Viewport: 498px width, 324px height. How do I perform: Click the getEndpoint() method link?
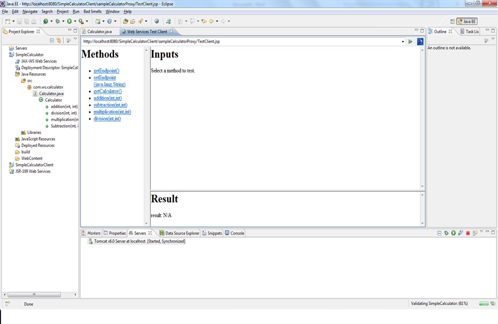tap(106, 71)
